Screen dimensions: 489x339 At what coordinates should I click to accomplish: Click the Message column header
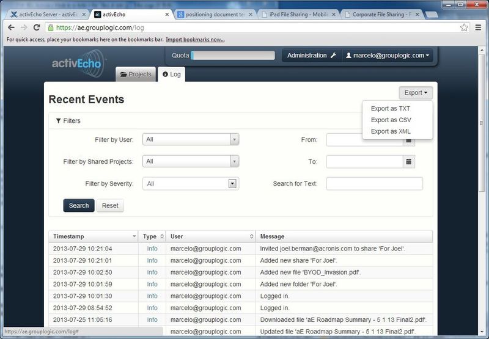coord(344,236)
